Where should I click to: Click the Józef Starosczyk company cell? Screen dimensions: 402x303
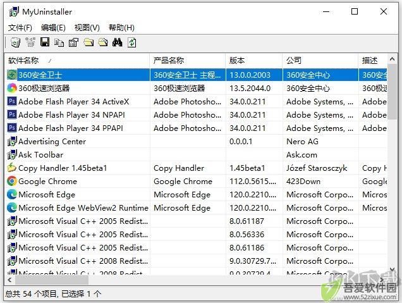317,168
